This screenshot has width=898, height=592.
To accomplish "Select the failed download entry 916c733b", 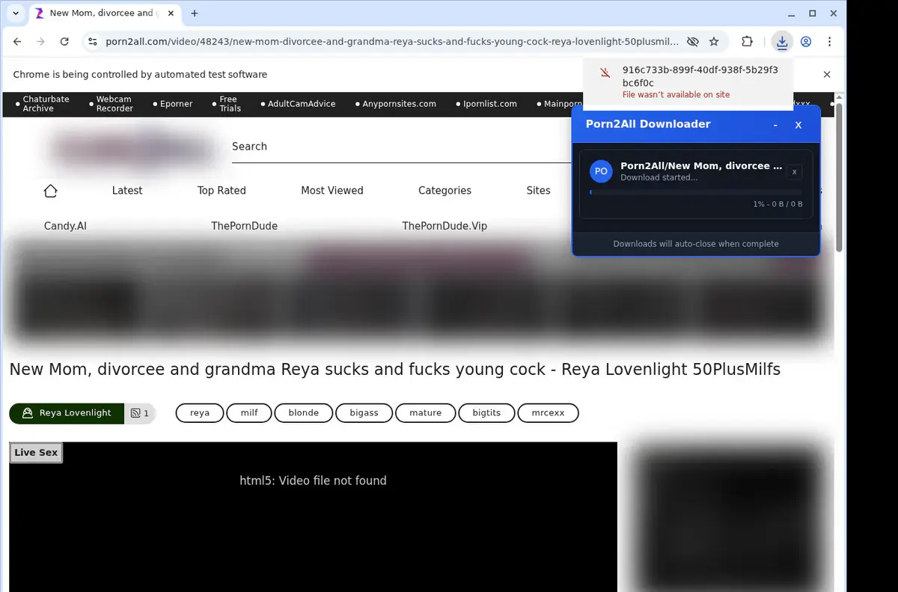I will (x=687, y=82).
